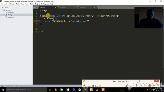This screenshot has width=164, height=92.
Task: Show hidden system tray icons
Action: (x=148, y=90)
